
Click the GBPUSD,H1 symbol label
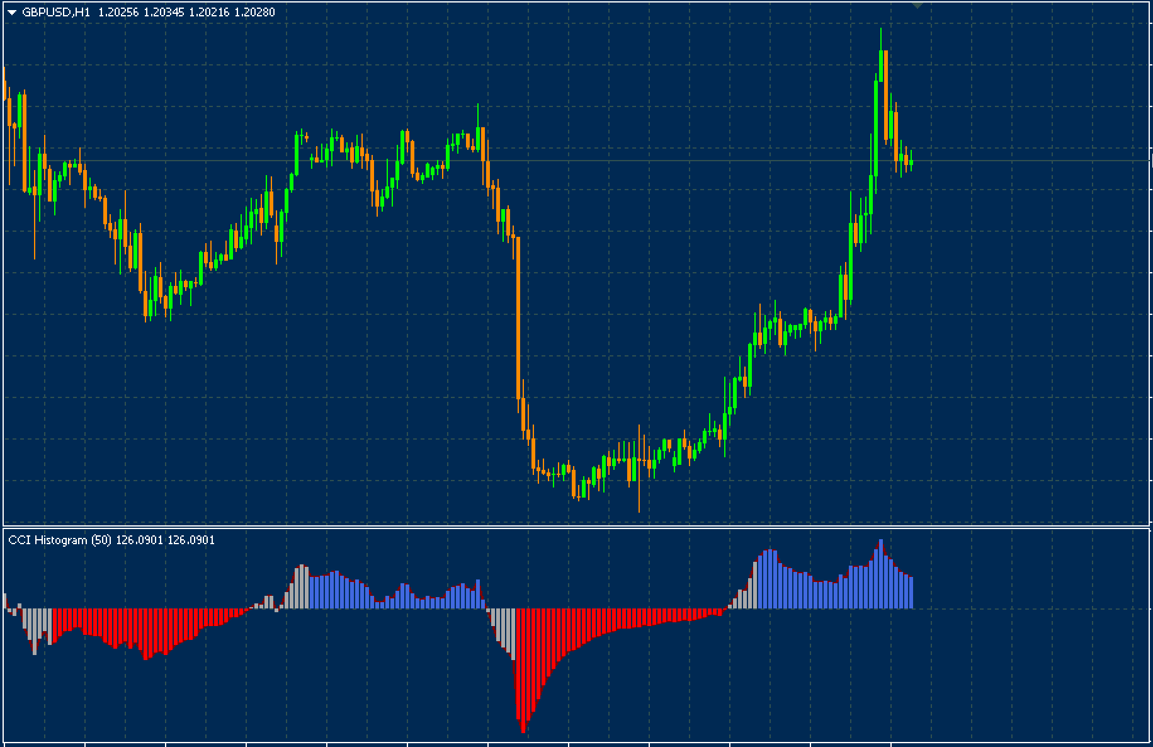tap(56, 12)
